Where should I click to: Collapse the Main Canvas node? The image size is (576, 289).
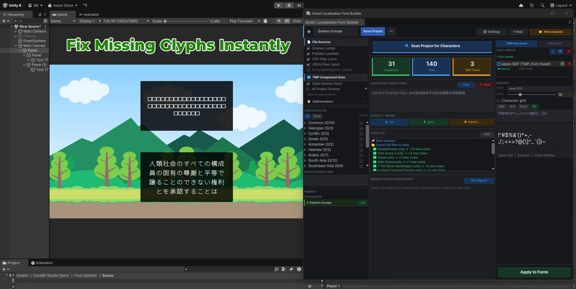click(16, 45)
